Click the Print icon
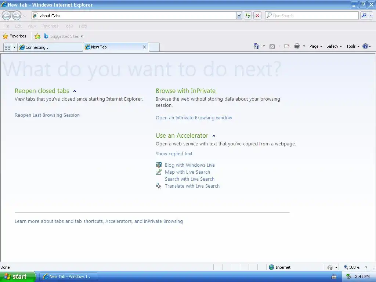Viewport: 376px width, 282px height. click(x=297, y=46)
